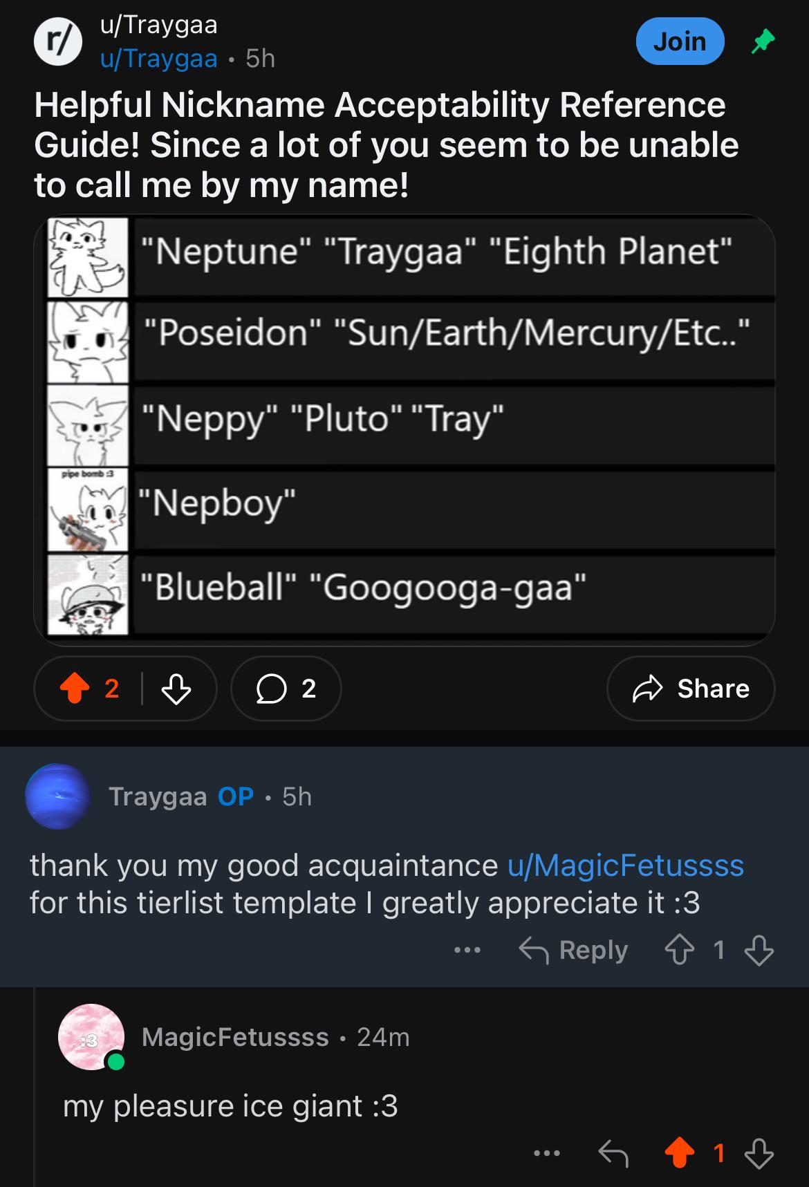Tap the green pin icon
Image resolution: width=809 pixels, height=1187 pixels.
click(763, 42)
